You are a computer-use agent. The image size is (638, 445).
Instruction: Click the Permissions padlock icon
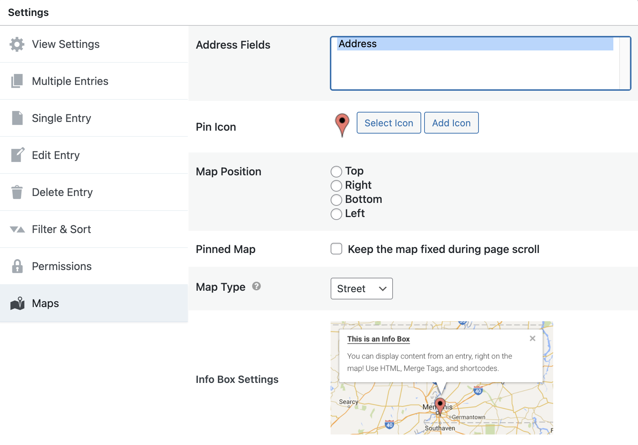17,266
